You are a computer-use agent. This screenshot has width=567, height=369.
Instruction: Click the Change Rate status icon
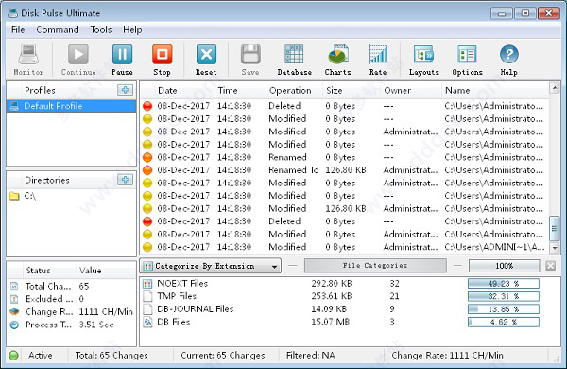pos(14,312)
